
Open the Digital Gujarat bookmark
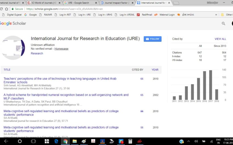12,15
